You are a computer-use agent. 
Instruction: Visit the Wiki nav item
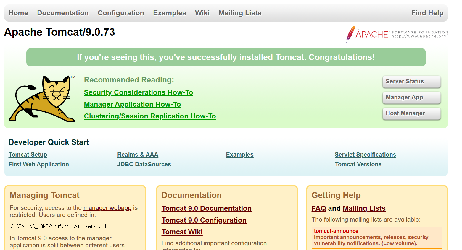202,13
